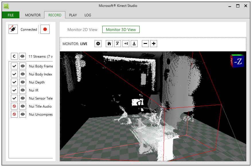The height and width of the screenshot is (167, 252).
Task: Uncheck the Nui Body Frame stream
Action: (x=14, y=66)
